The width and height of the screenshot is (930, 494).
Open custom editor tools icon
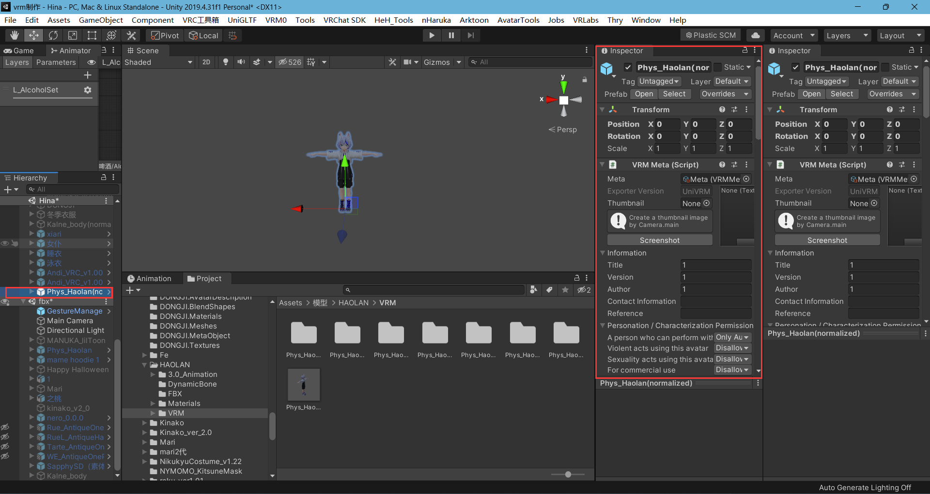(x=131, y=35)
